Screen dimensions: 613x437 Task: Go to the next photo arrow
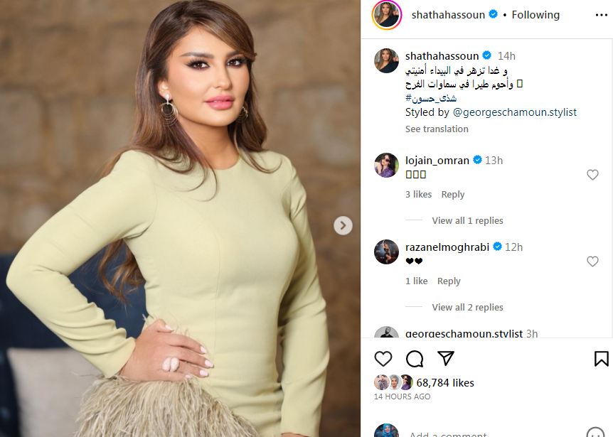(x=343, y=225)
